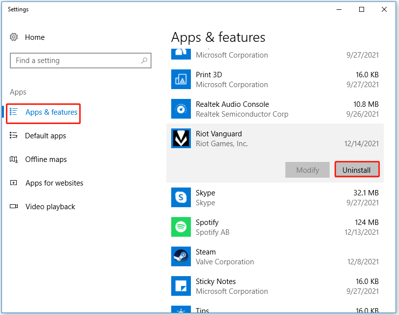Click the Print 3D app icon
Image resolution: width=399 pixels, height=315 pixels.
point(181,79)
